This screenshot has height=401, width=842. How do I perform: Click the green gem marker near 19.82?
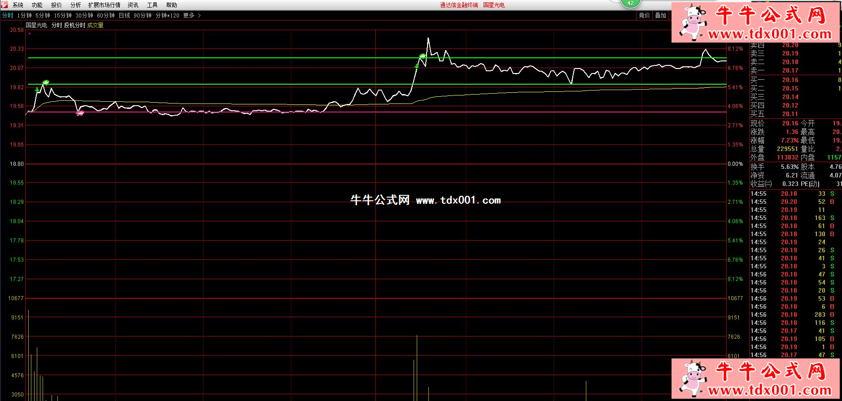pos(46,82)
